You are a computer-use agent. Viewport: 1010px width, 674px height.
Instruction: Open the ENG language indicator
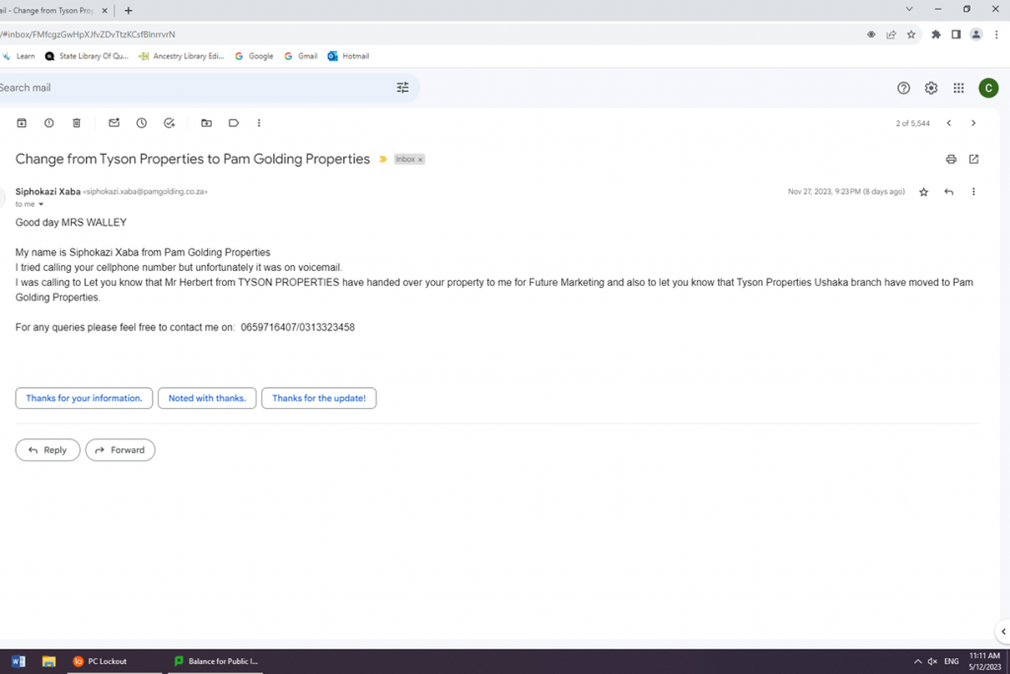(952, 661)
